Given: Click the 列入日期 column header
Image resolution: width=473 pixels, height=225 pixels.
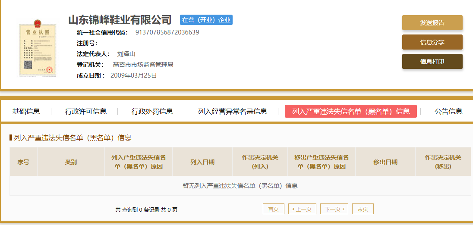Looking at the screenshot, I should click(x=202, y=162).
